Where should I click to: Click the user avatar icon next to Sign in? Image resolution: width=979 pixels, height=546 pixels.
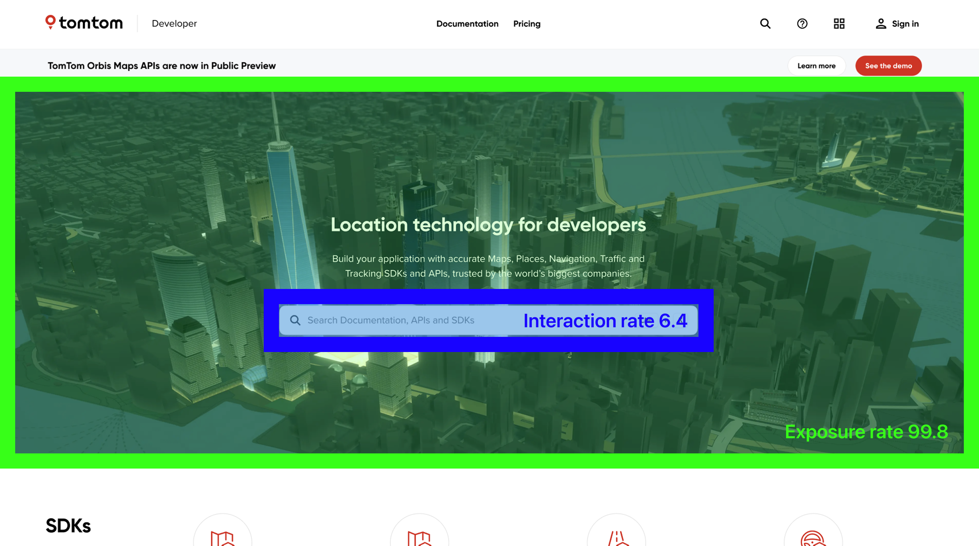point(881,24)
